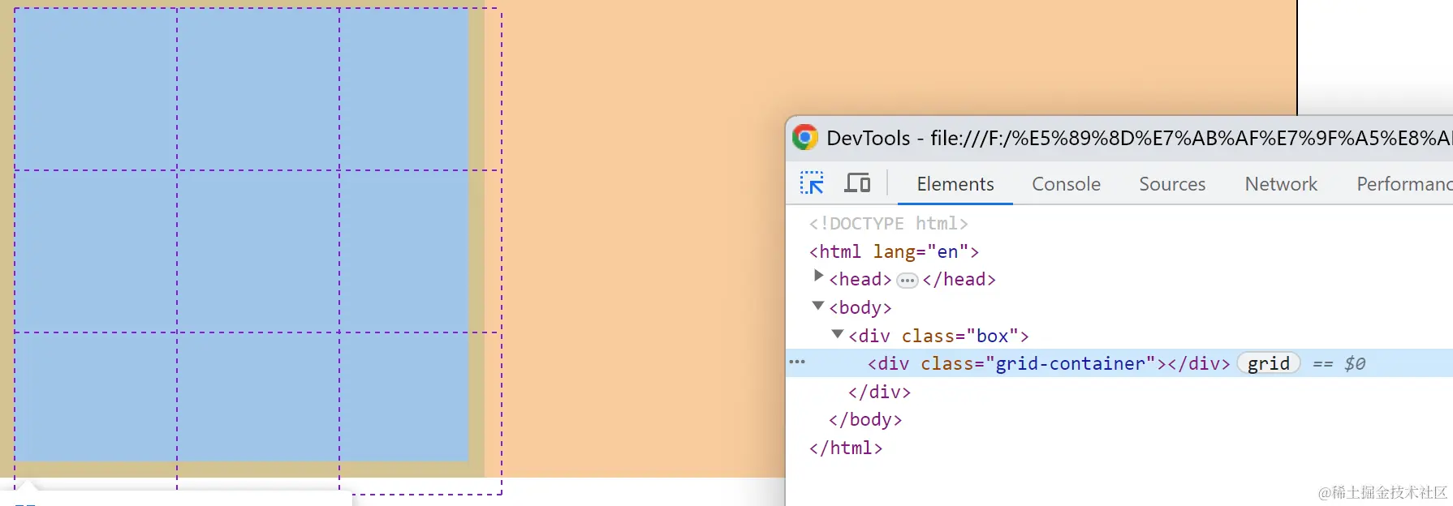The image size is (1453, 506).
Task: Switch to the Console tab
Action: (1066, 184)
